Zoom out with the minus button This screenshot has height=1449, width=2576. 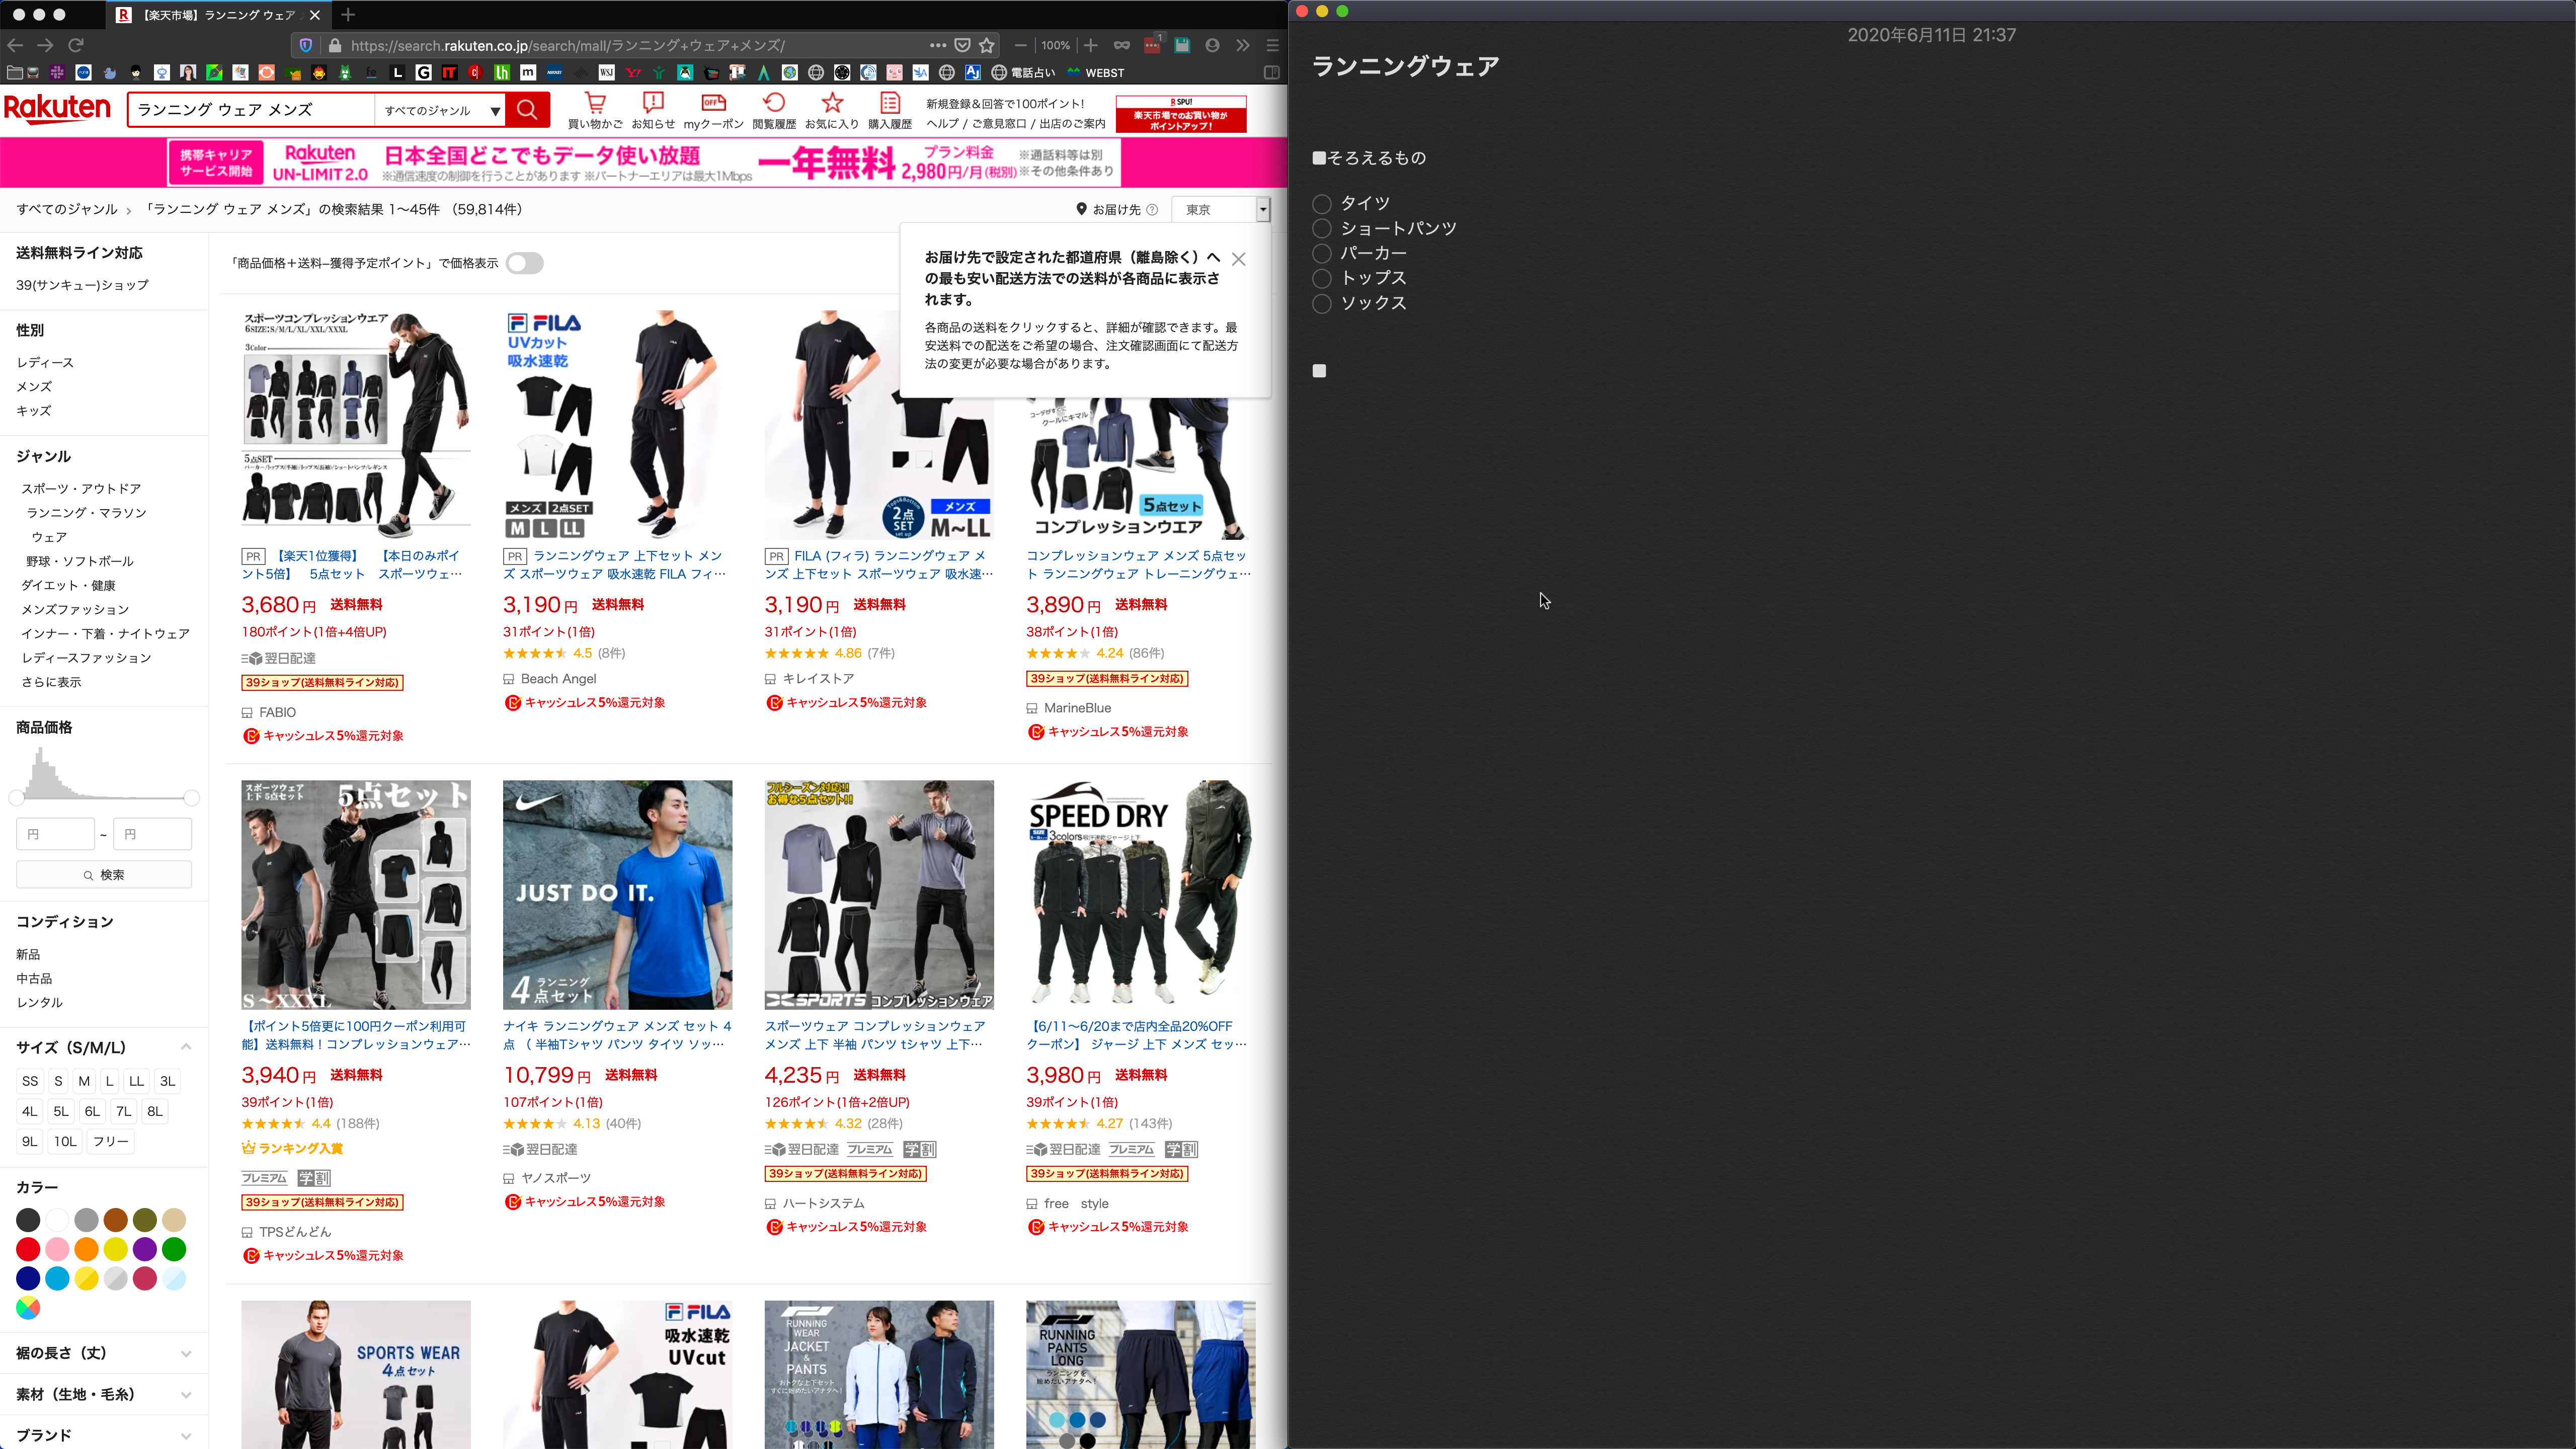point(1020,45)
